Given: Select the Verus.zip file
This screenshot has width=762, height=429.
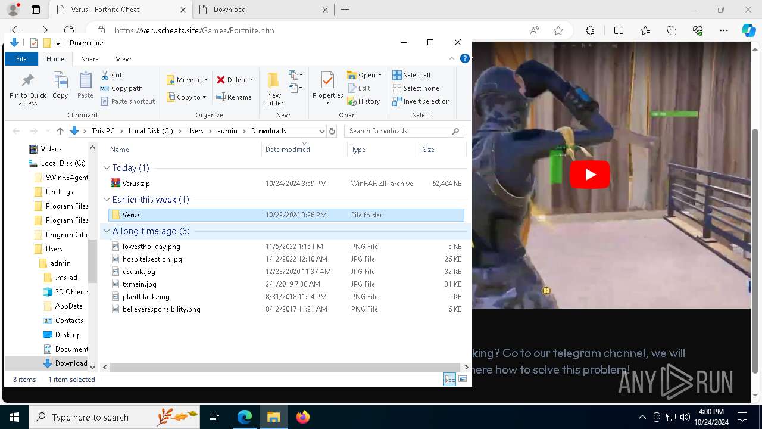Looking at the screenshot, I should tap(285, 184).
